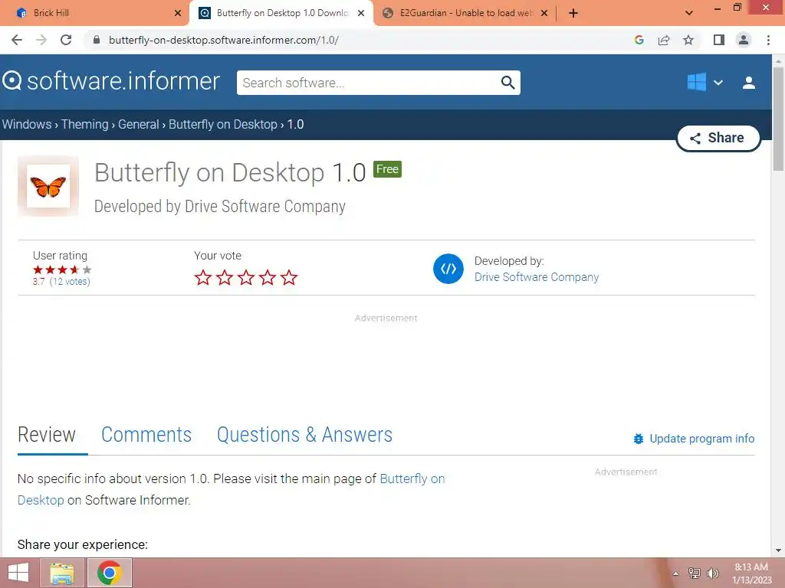Open the network tray icon
The image size is (785, 588).
(695, 573)
